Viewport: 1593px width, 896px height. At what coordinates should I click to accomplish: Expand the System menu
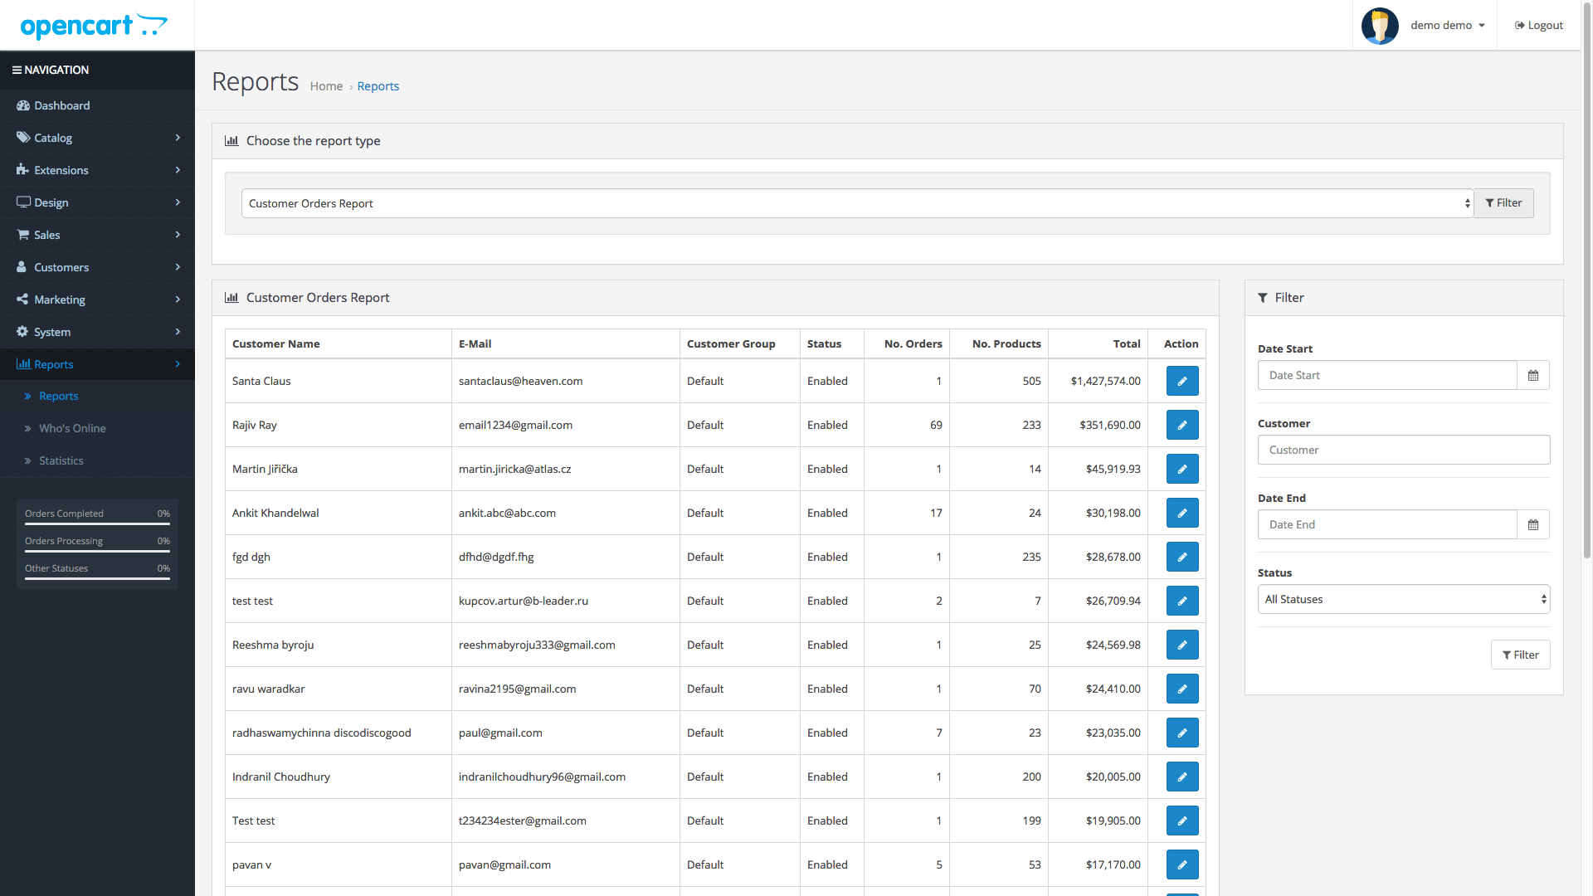(97, 332)
